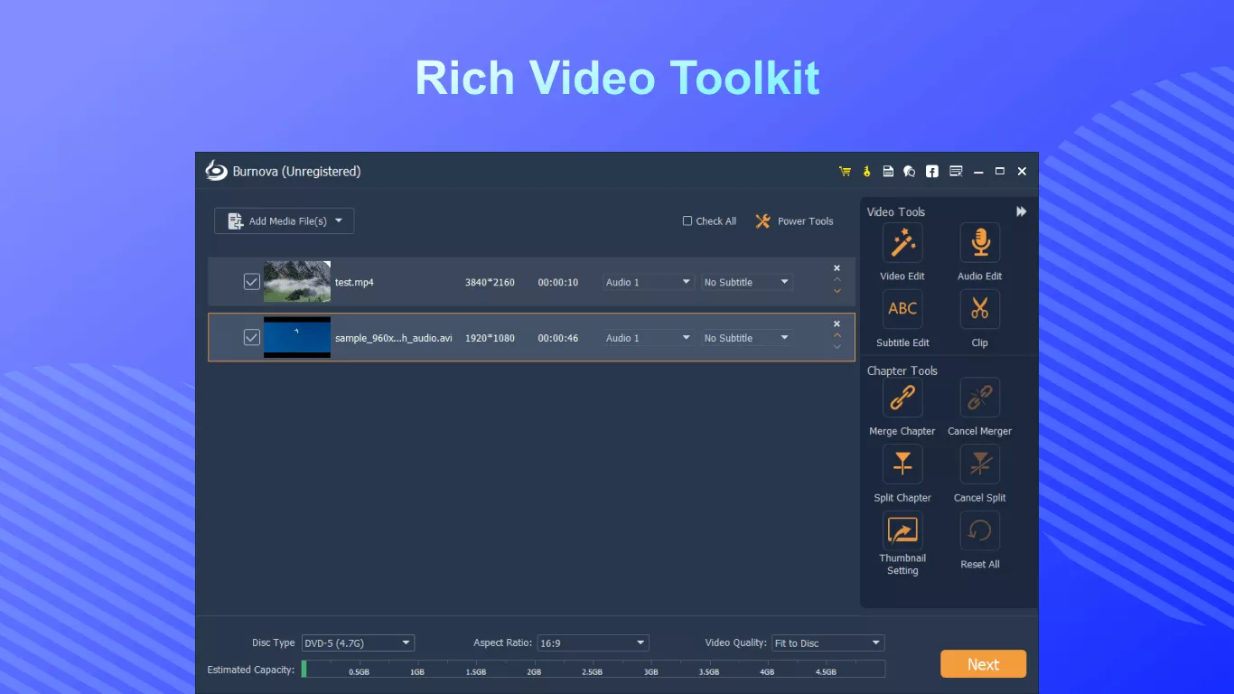Viewport: 1234px width, 694px height.
Task: Collapse the Power Tools side panel
Action: click(1022, 211)
